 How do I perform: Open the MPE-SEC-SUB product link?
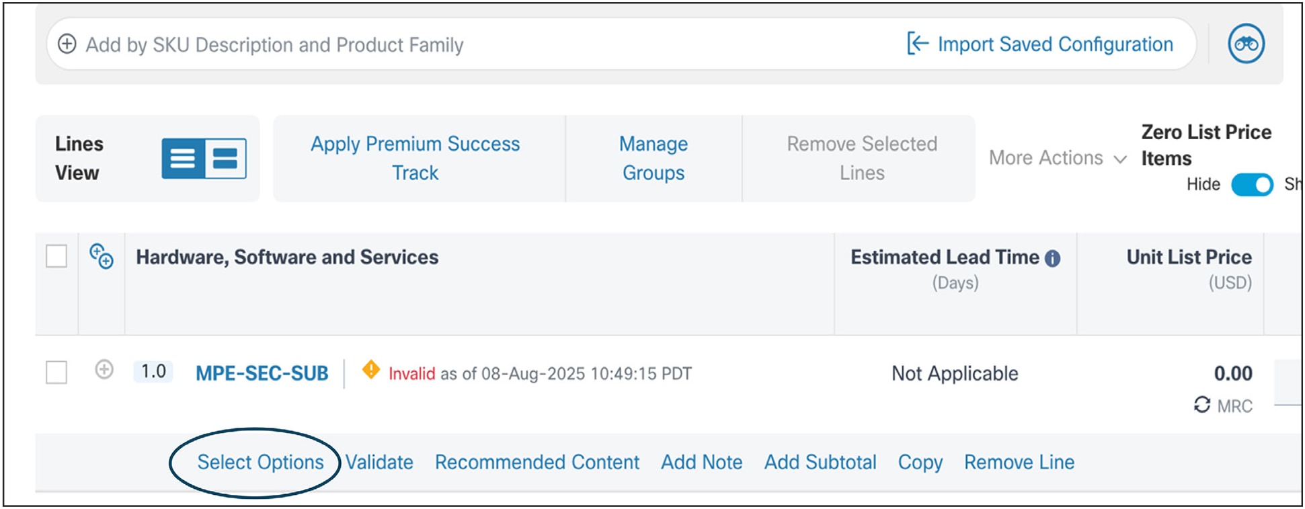(262, 373)
